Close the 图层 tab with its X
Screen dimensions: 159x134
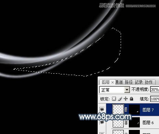[x=112, y=82]
